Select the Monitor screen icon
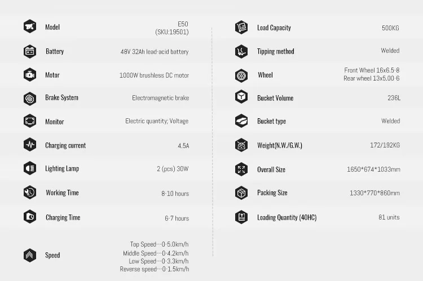 point(30,121)
